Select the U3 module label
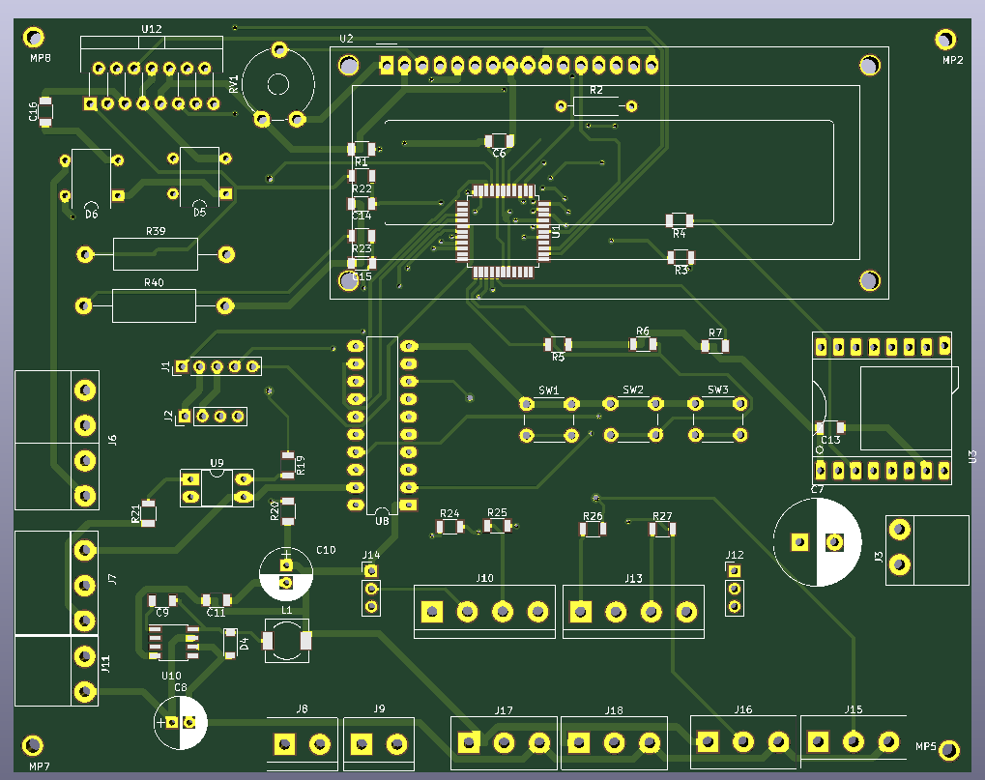Image resolution: width=985 pixels, height=780 pixels. 972,456
